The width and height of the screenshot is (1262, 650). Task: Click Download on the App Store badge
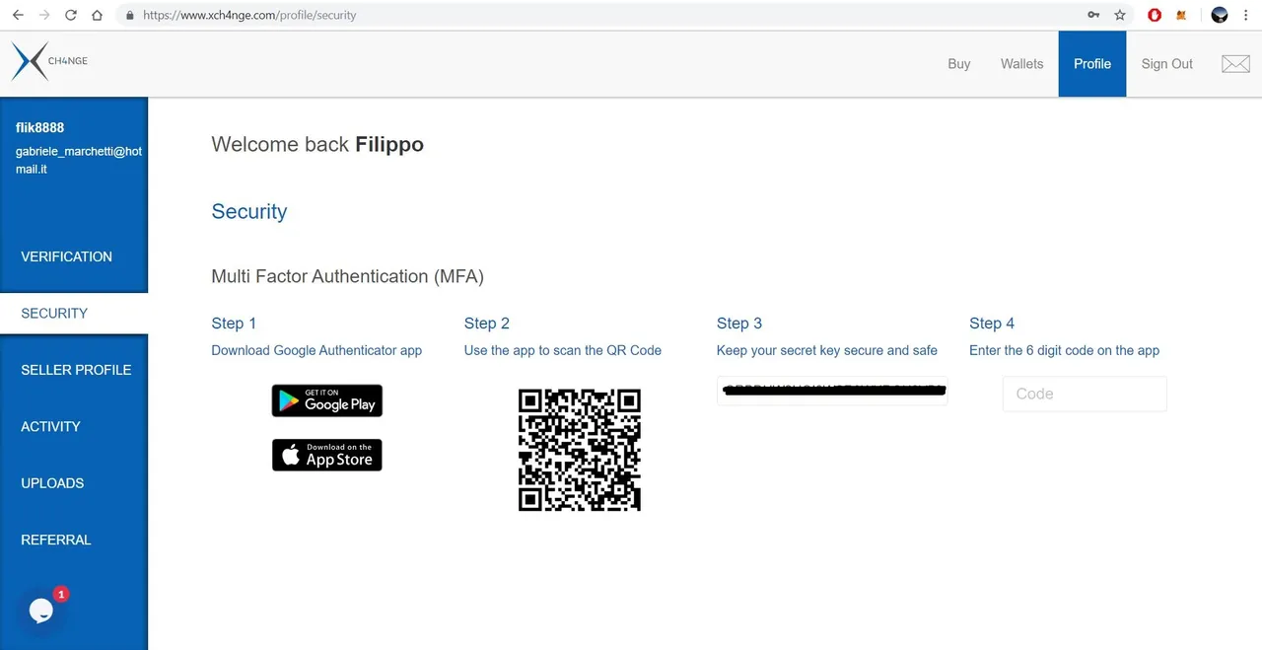click(x=327, y=455)
